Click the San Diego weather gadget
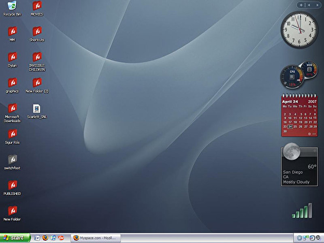 pyautogui.click(x=299, y=167)
